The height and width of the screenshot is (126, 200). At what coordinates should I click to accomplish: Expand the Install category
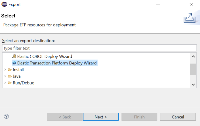(x=5, y=69)
